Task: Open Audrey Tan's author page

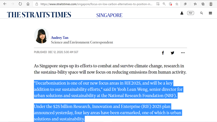Action: [x=59, y=38]
